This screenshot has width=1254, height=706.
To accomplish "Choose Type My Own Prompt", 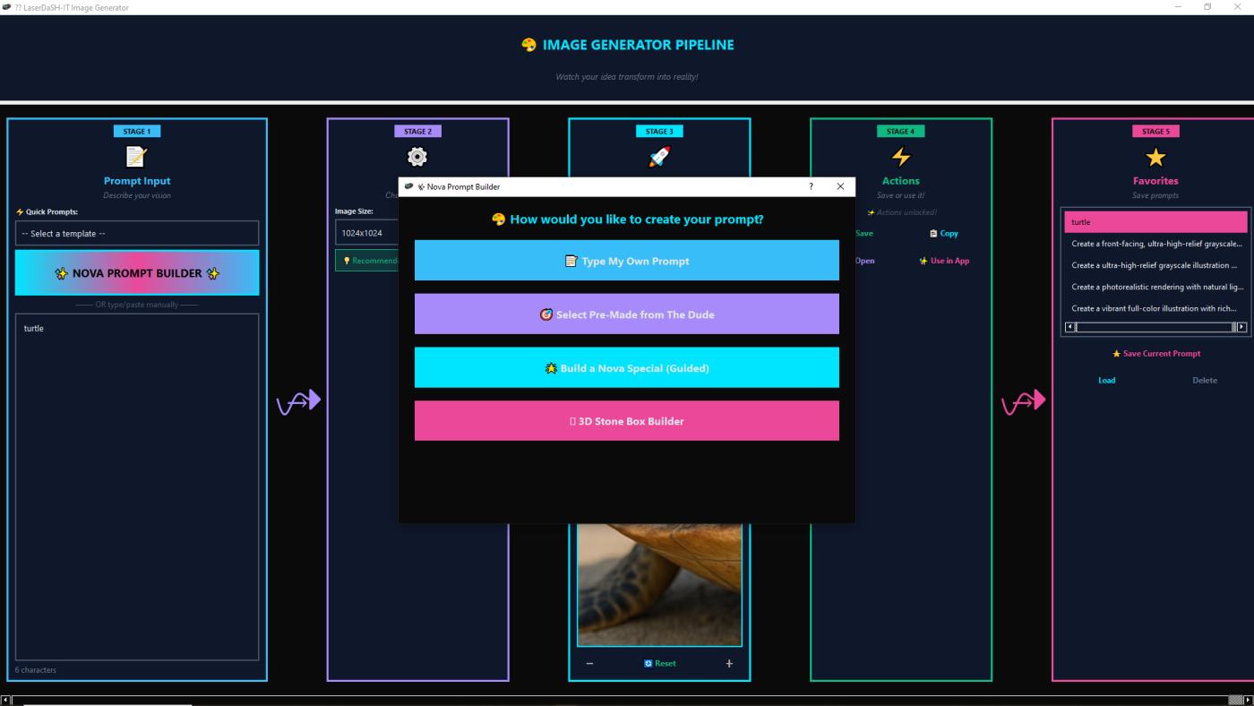I will click(627, 261).
